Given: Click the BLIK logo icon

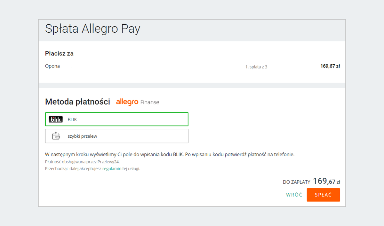Looking at the screenshot, I should point(56,119).
